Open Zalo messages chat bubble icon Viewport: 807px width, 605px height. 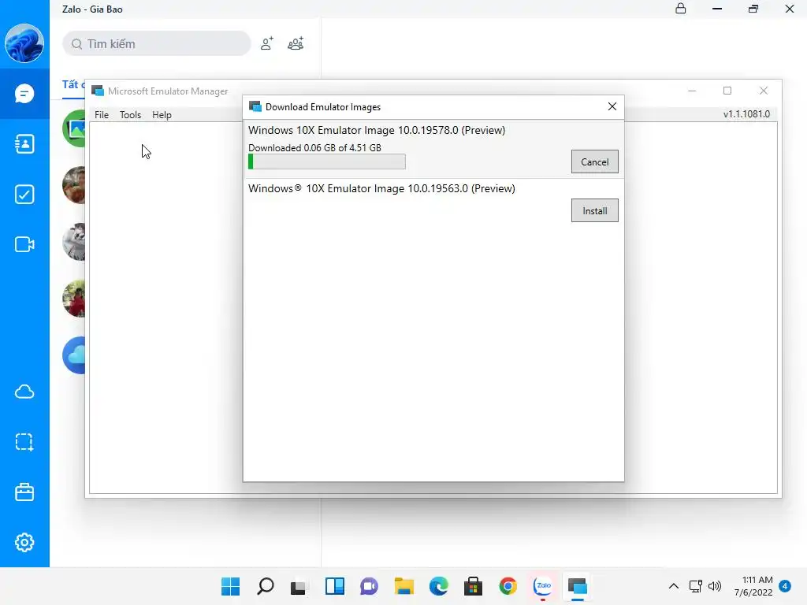pos(24,94)
